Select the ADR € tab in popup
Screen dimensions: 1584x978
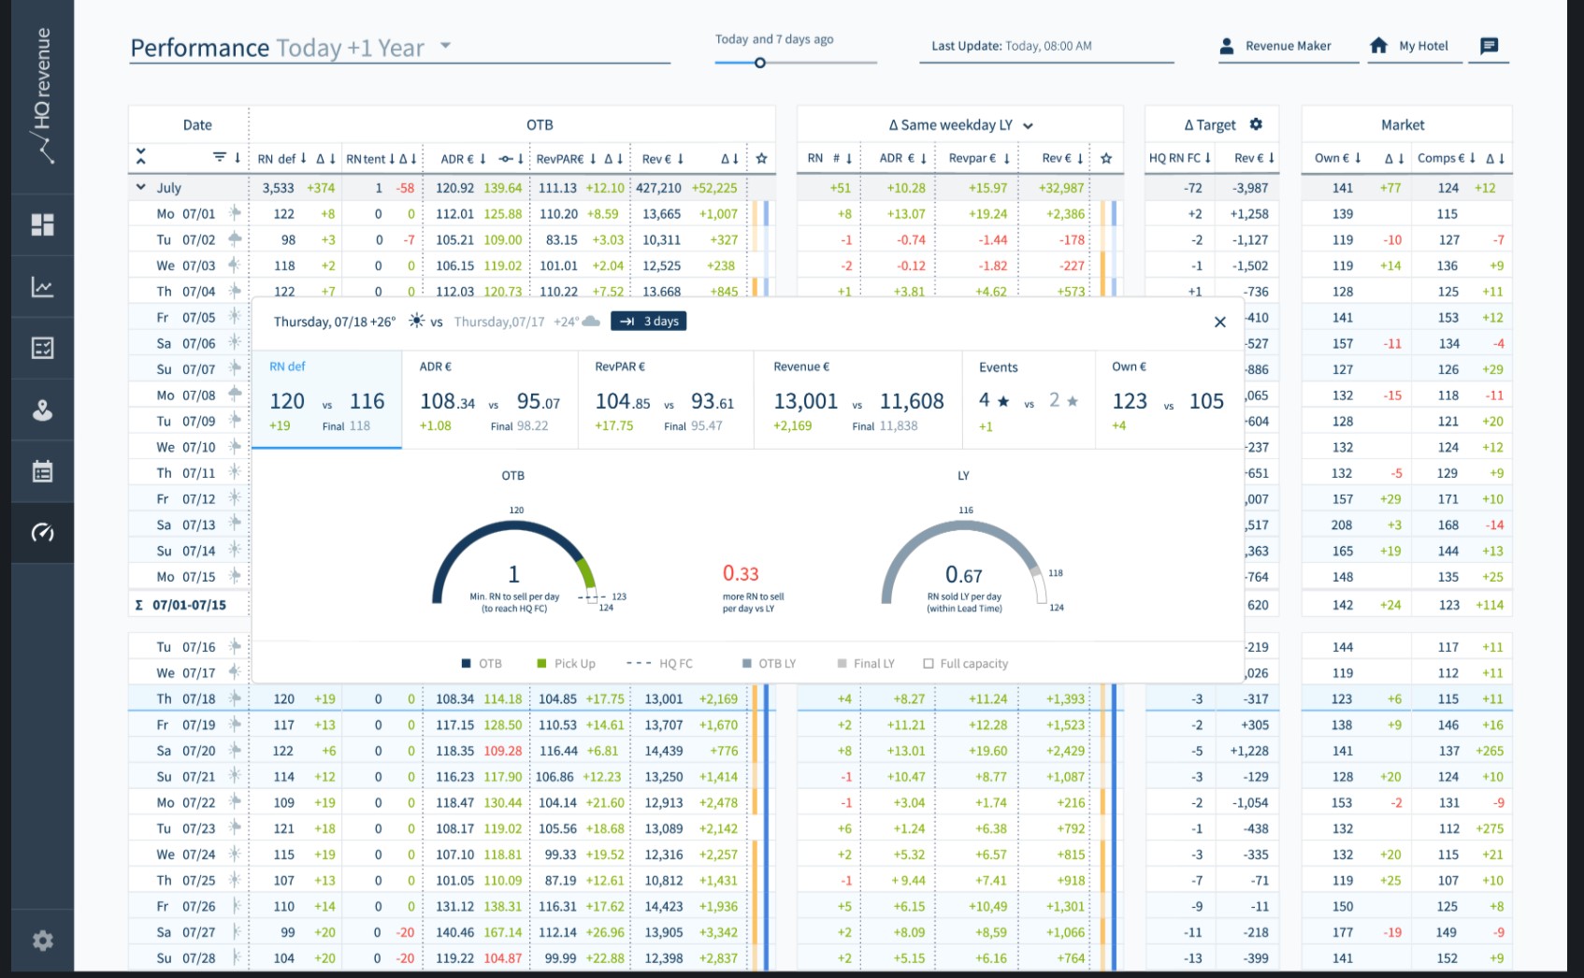489,399
